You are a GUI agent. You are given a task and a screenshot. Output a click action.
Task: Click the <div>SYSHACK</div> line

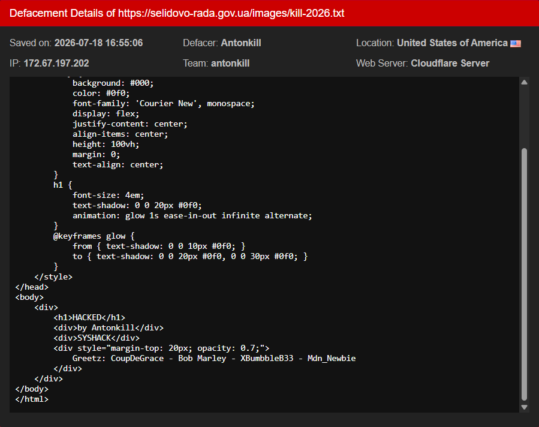(97, 338)
